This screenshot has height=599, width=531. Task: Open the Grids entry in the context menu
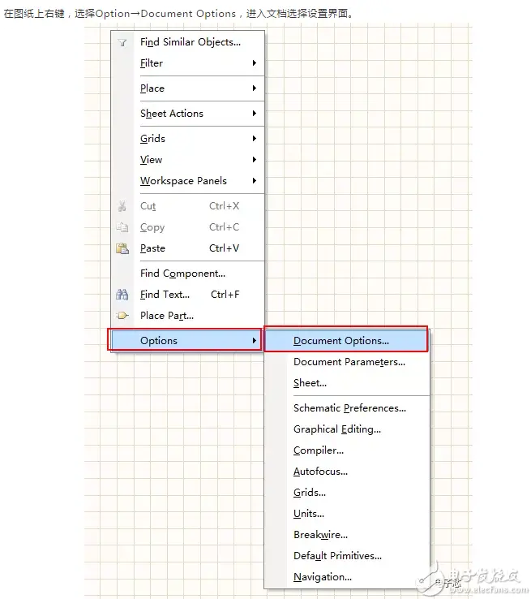[188, 138]
